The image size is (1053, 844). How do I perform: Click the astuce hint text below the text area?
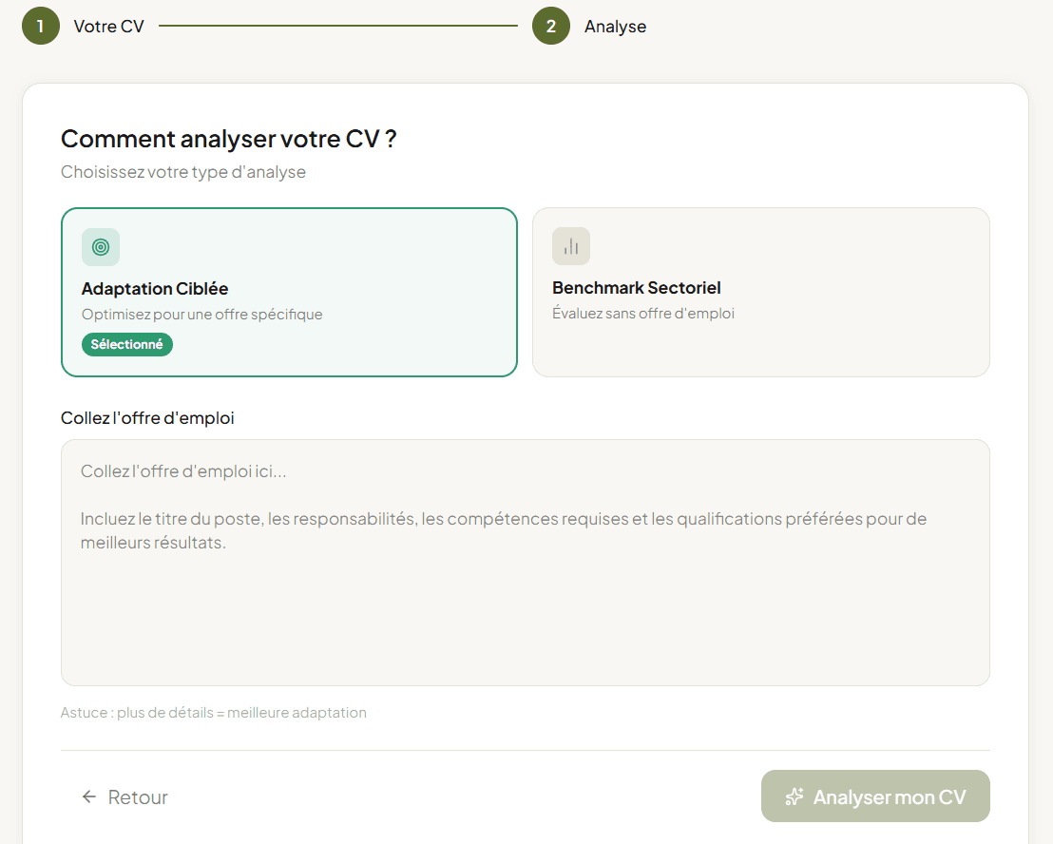(213, 712)
